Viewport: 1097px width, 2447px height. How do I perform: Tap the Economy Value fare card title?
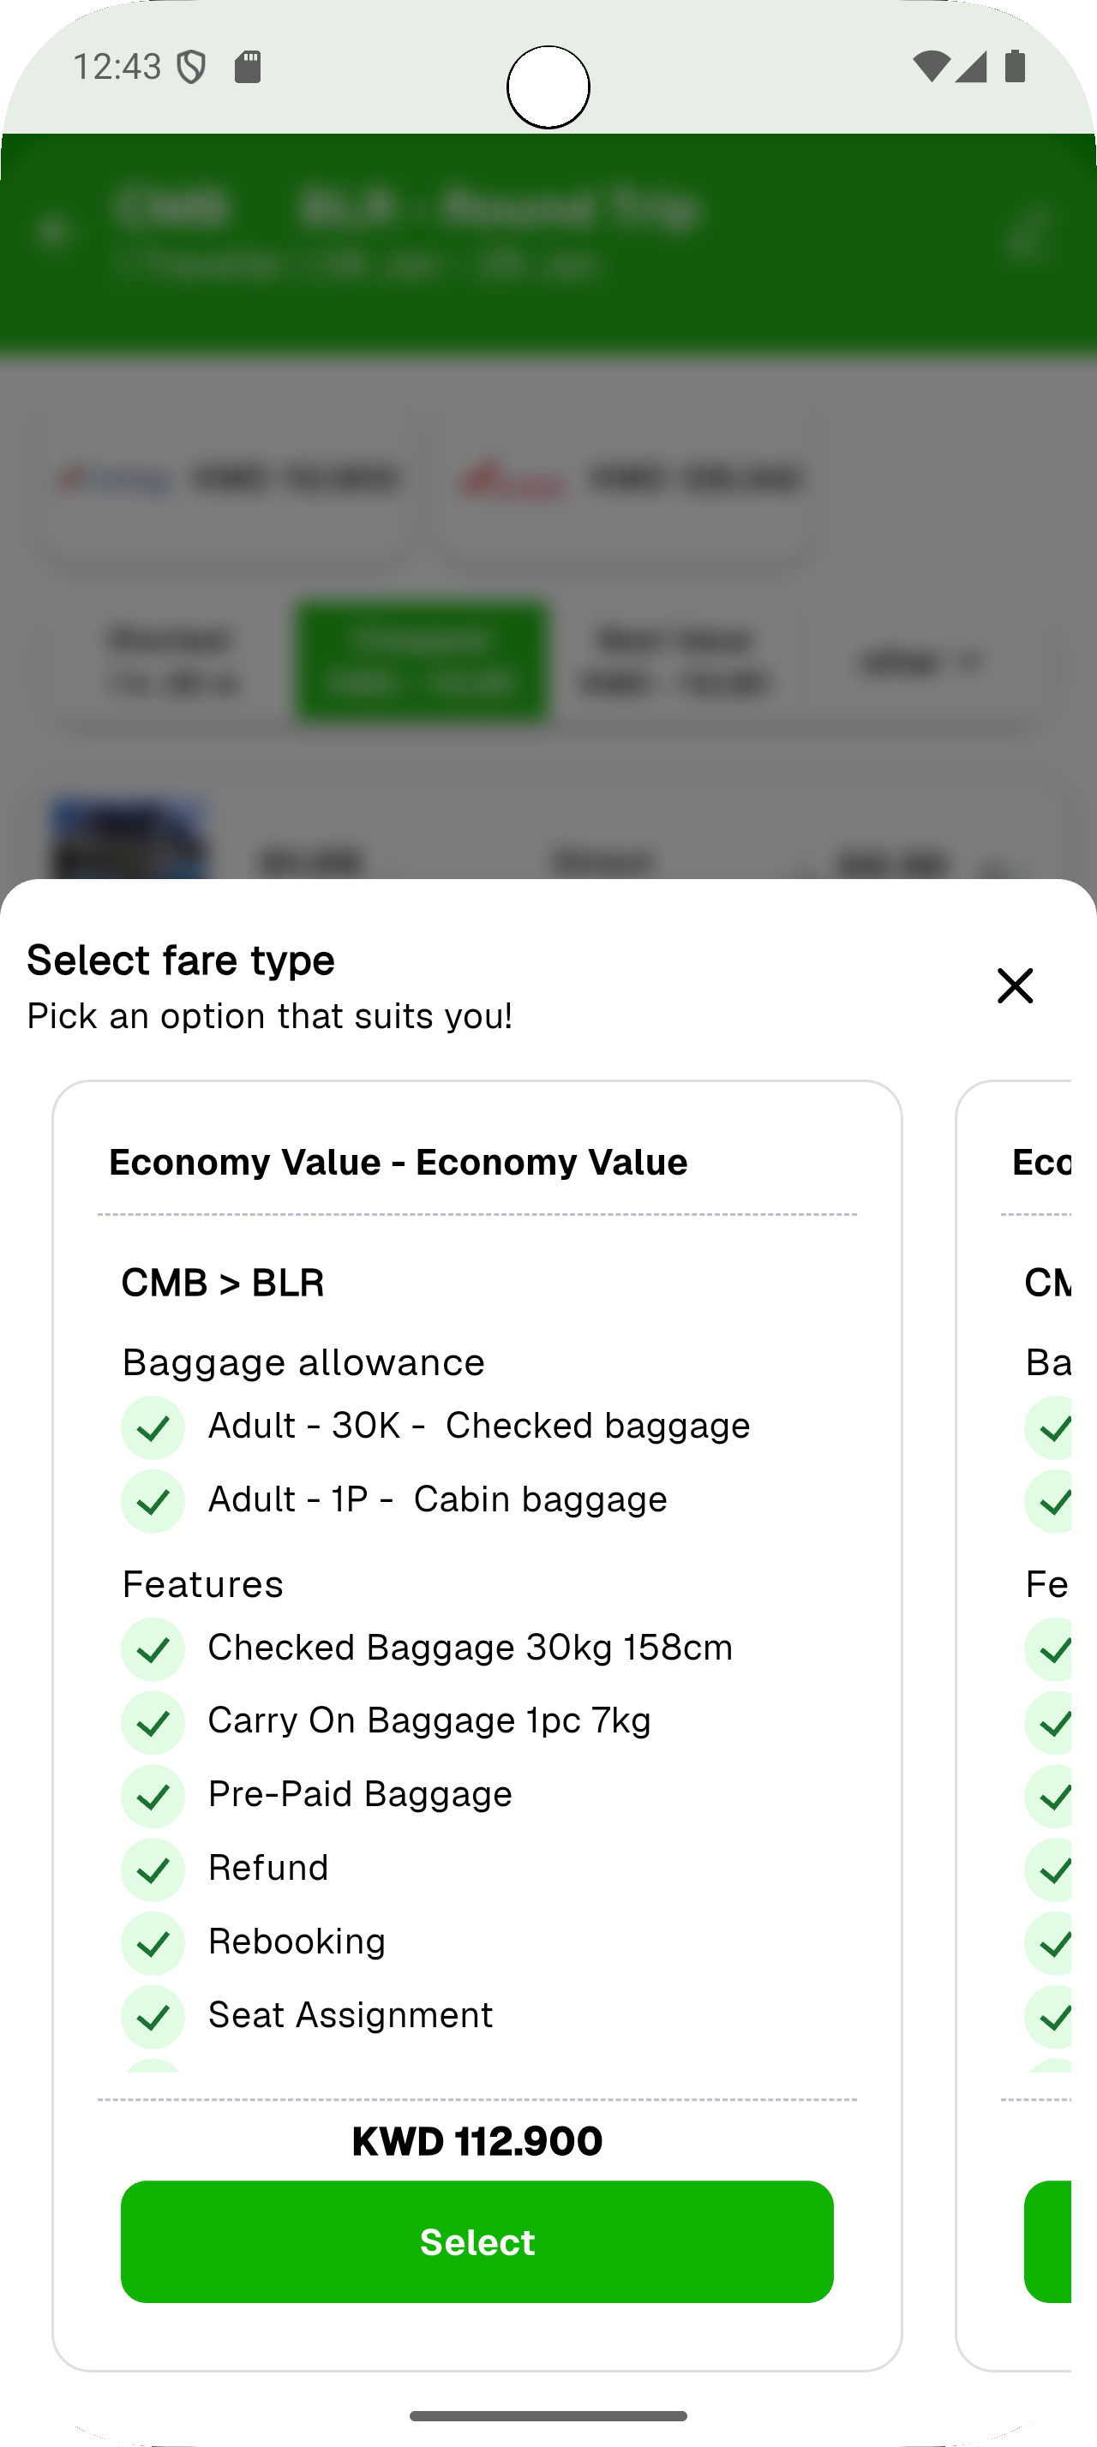tap(398, 1162)
